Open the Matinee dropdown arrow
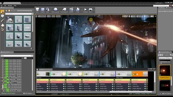 [x=74, y=10]
